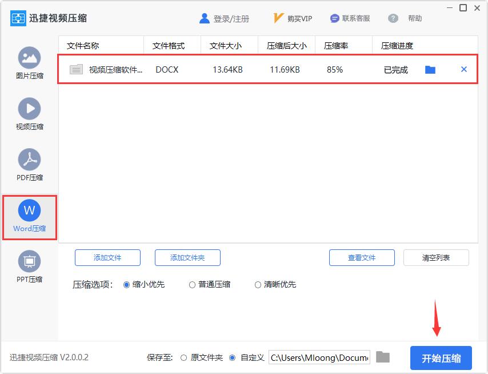The image size is (488, 374).
Task: Click the 11.69KB compressed size cell
Action: [285, 70]
